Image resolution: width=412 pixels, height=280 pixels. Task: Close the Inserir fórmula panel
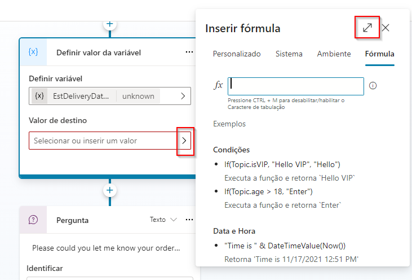386,28
